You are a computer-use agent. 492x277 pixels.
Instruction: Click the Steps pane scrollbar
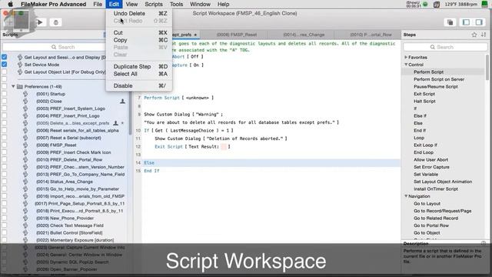(x=487, y=68)
